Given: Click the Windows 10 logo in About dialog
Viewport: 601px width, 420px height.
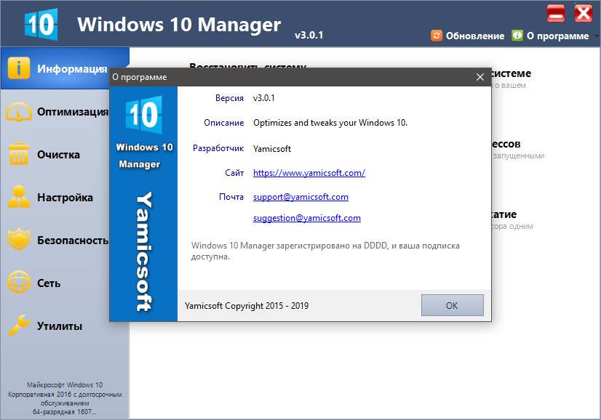Looking at the screenshot, I should [143, 115].
